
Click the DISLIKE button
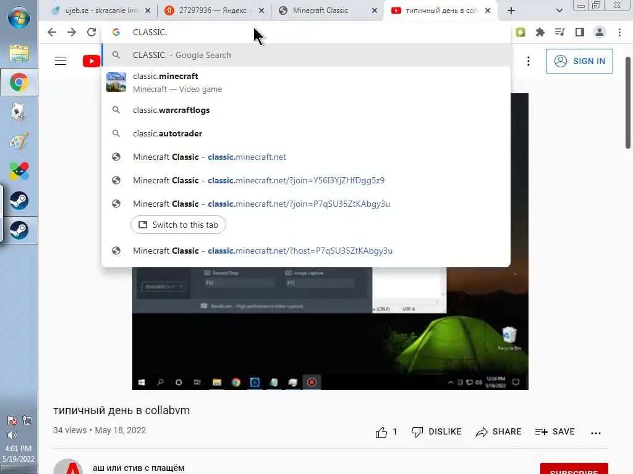(436, 432)
